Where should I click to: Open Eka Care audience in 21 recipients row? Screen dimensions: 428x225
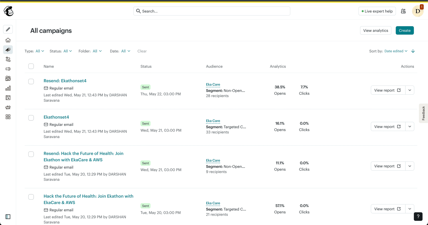click(x=213, y=203)
